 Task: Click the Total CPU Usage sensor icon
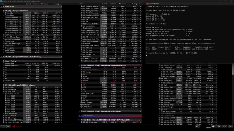pyautogui.click(x=4, y=46)
